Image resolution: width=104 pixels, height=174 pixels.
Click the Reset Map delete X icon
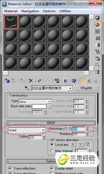[31, 81]
